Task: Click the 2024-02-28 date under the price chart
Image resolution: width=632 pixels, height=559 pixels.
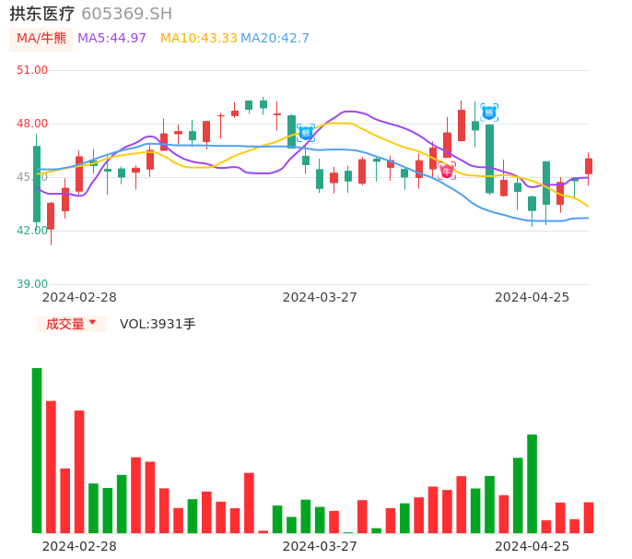Action: point(79,297)
